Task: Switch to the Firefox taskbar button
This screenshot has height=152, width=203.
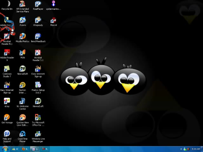Action: (25, 149)
